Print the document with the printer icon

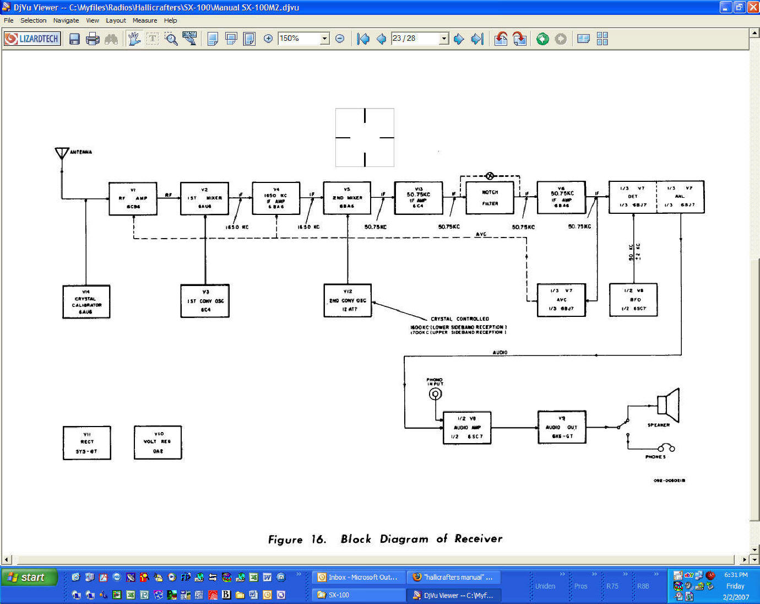click(93, 39)
